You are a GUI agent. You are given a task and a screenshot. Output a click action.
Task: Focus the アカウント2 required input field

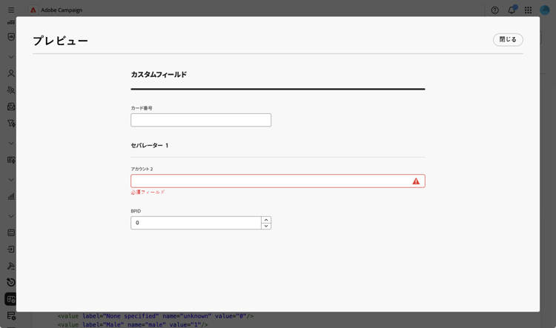pyautogui.click(x=278, y=181)
